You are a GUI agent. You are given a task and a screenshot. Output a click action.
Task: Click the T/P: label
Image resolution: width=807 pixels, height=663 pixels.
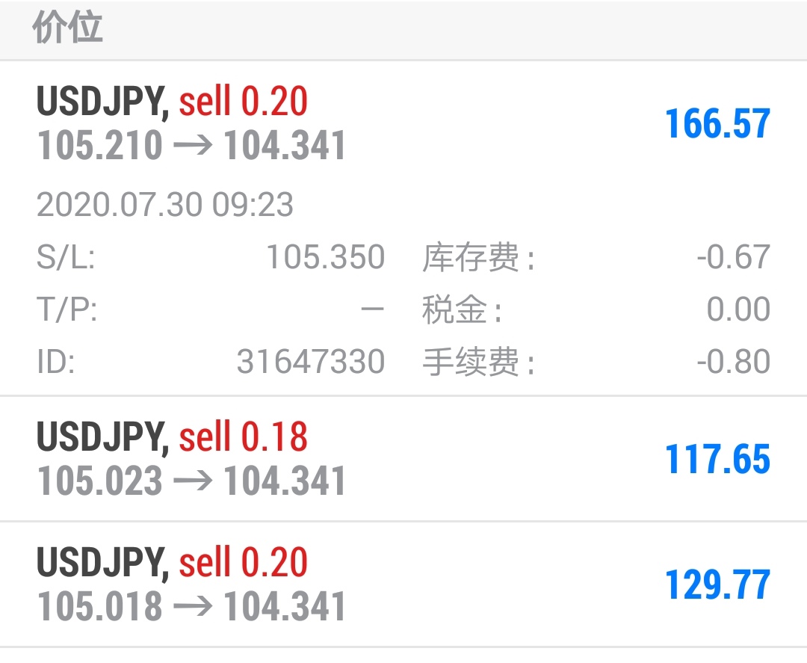[x=67, y=309]
